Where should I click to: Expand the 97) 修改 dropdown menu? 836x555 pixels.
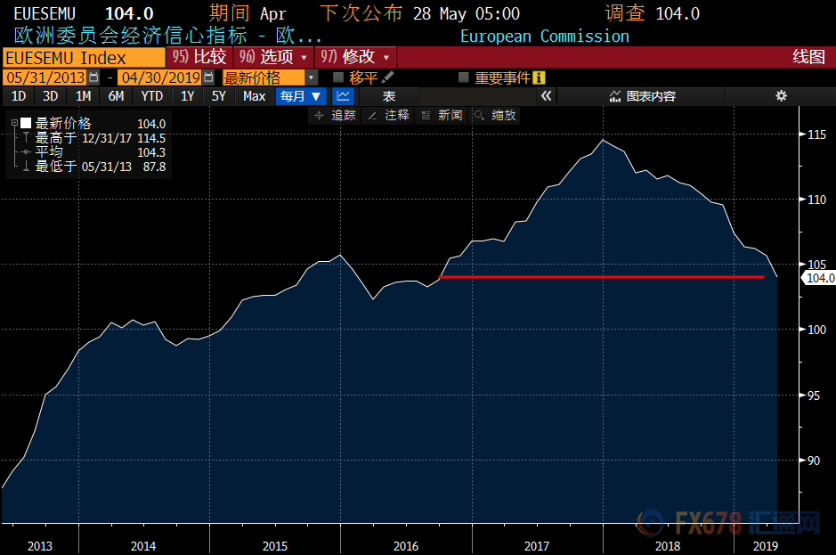coord(355,56)
